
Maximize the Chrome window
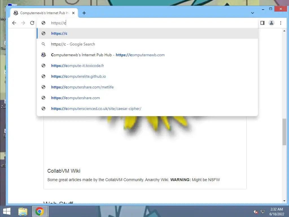pyautogui.click(x=271, y=9)
